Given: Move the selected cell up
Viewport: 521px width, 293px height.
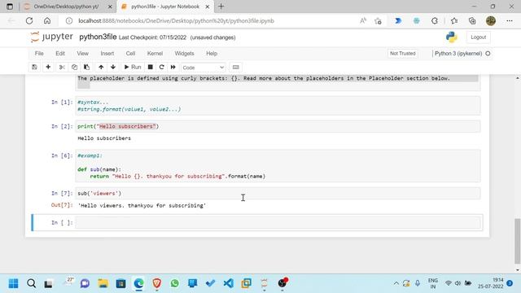Looking at the screenshot, I should [101, 67].
